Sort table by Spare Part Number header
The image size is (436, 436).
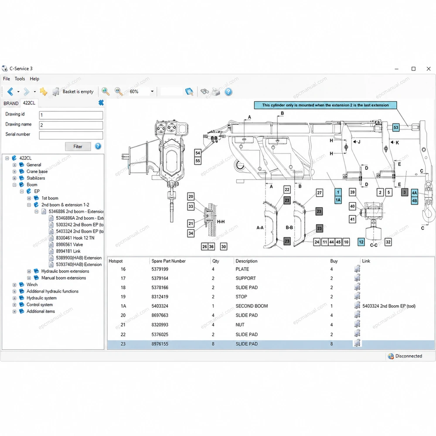(x=168, y=261)
